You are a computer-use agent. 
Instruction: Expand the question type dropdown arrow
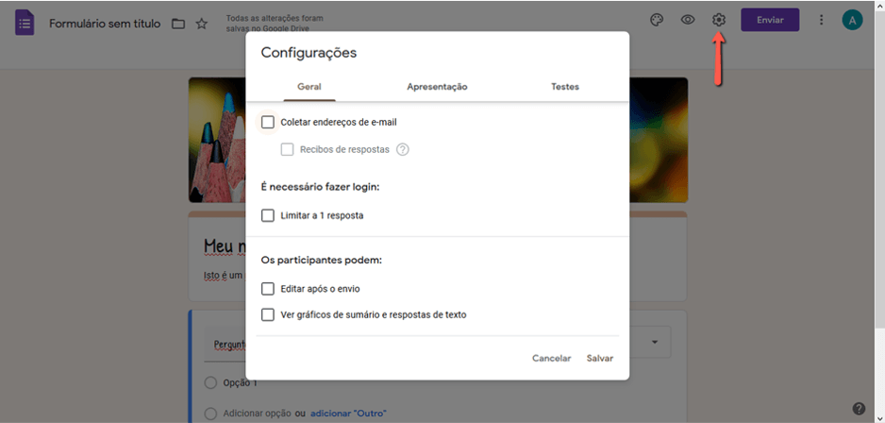[x=655, y=342]
